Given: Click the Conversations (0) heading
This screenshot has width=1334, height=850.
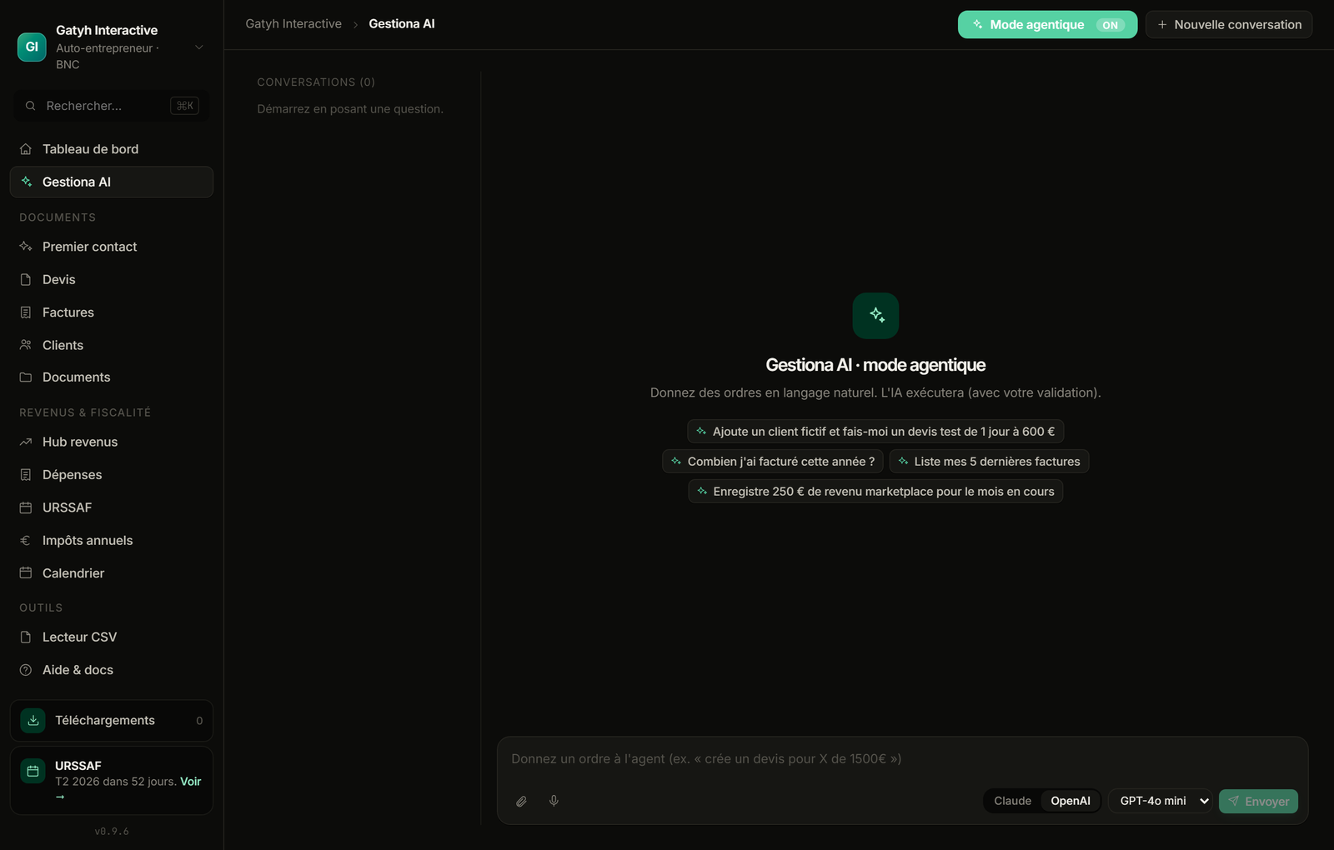Looking at the screenshot, I should tap(316, 82).
